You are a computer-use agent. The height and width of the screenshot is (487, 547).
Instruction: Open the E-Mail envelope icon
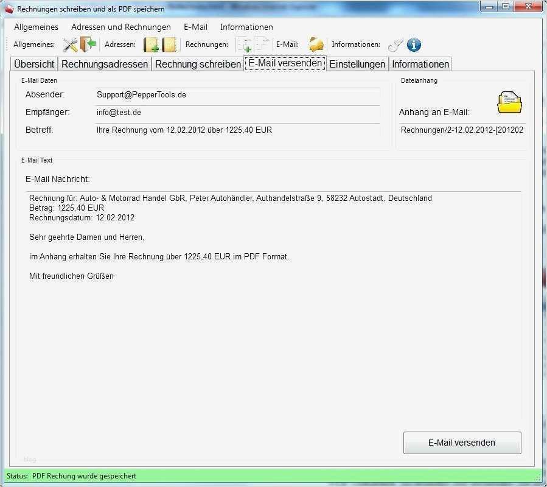pyautogui.click(x=315, y=45)
